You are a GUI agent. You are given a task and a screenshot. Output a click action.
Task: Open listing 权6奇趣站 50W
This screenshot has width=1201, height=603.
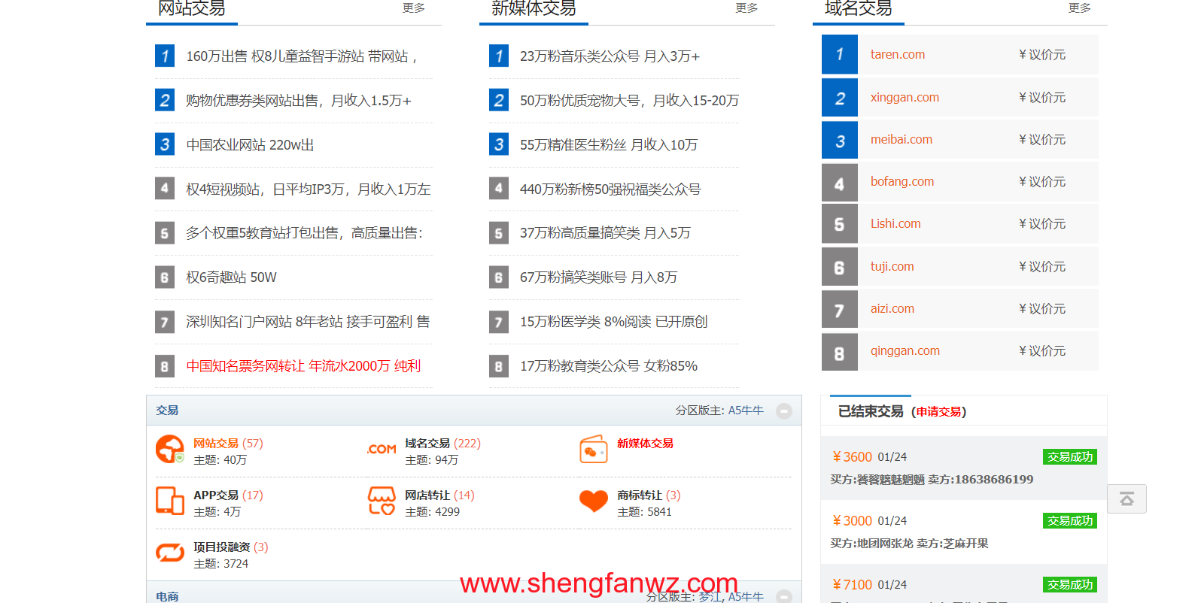point(231,277)
